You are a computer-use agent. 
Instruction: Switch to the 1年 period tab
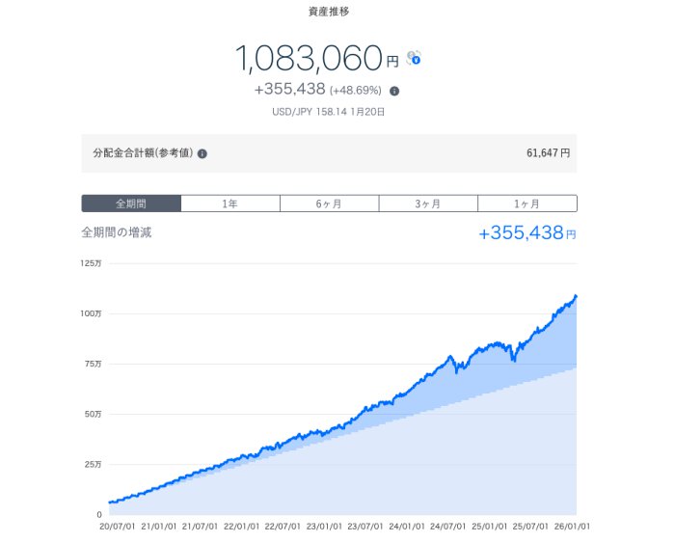(230, 204)
